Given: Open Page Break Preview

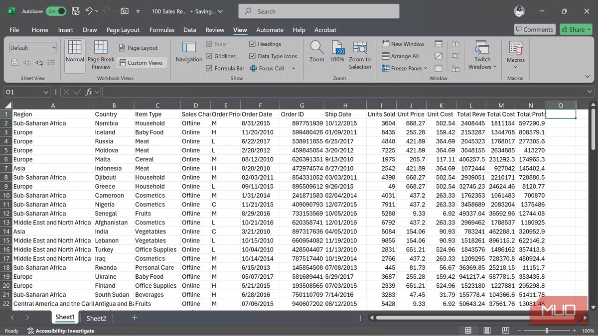Looking at the screenshot, I should (101, 55).
